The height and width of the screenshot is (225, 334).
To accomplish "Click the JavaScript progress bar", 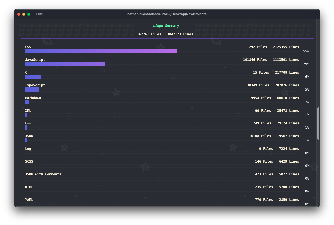I will coord(65,64).
